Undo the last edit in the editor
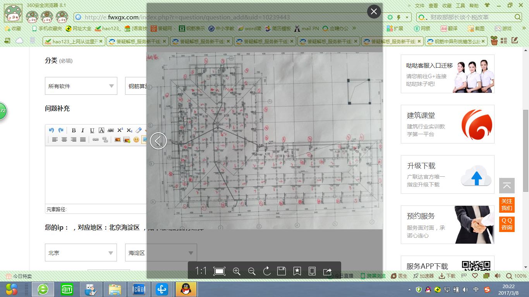The image size is (529, 297). 51,130
